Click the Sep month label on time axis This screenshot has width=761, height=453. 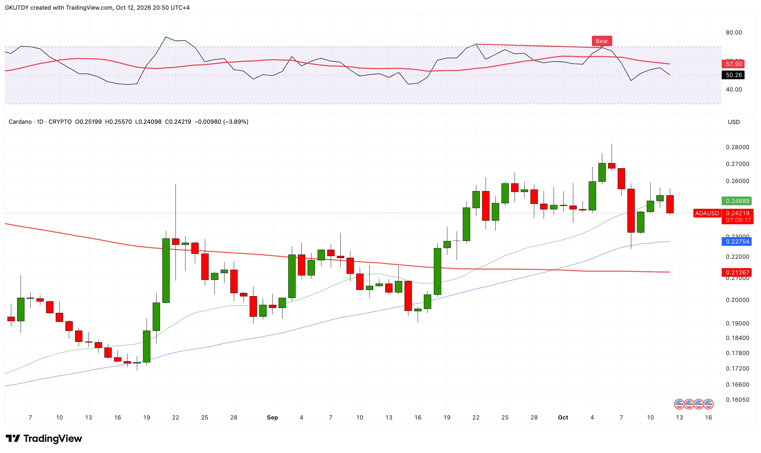(272, 418)
